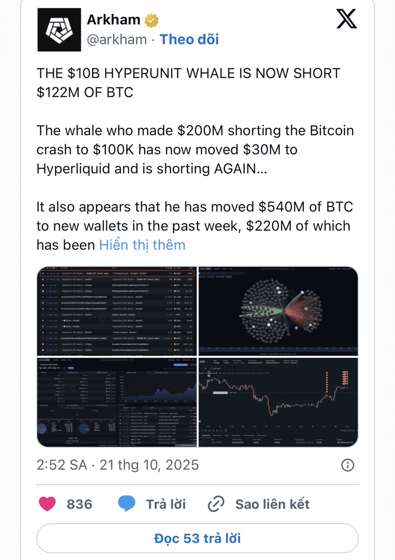Expand tweet text with Hiển thị thêm
Viewport: 395px width, 560px height.
coord(142,245)
